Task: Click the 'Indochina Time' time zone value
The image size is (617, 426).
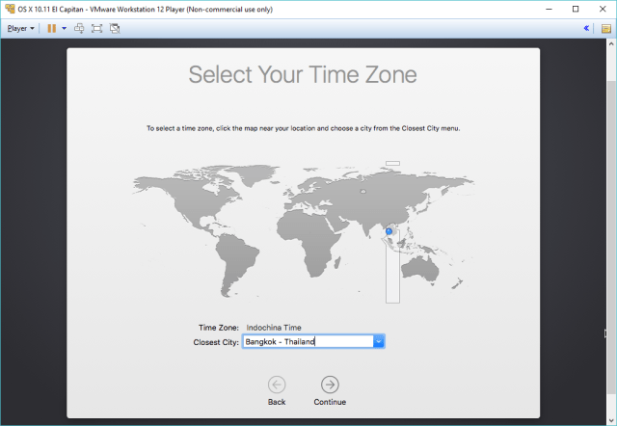Action: (274, 328)
